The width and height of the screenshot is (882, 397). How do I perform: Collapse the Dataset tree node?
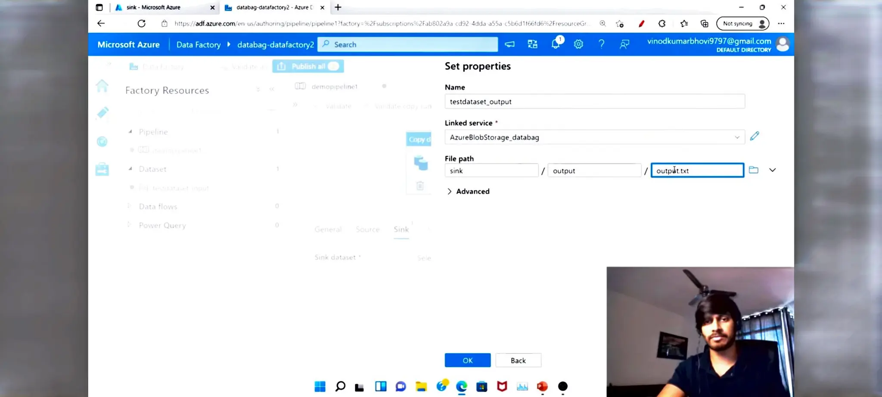pyautogui.click(x=130, y=169)
